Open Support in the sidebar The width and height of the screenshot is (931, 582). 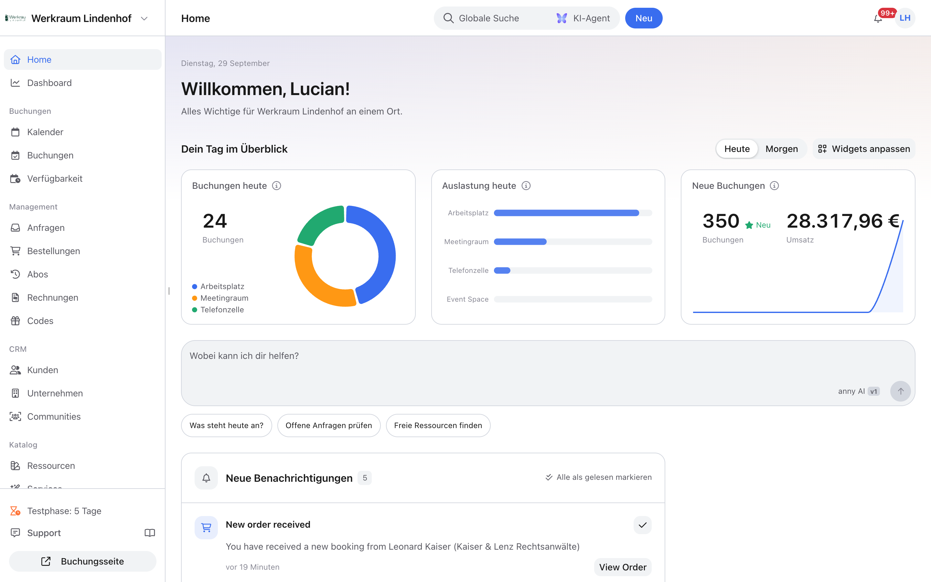[x=44, y=533]
